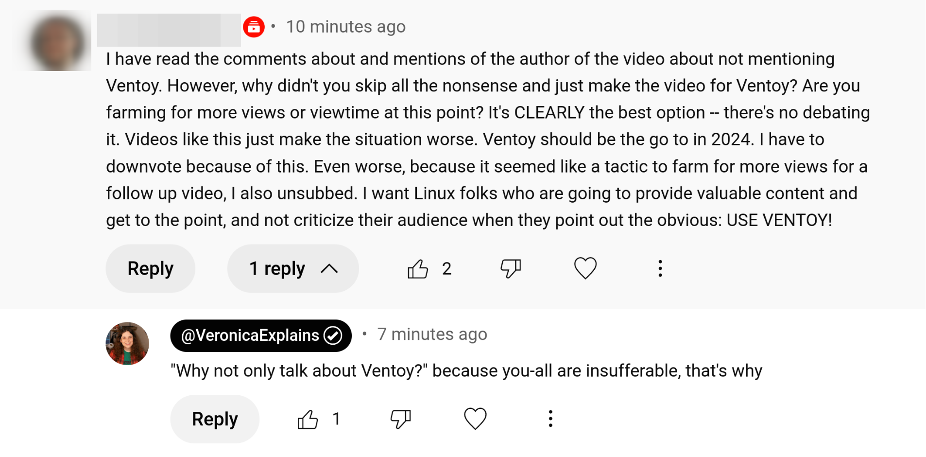Click Reply under the VeronicaExplains response
Image resolution: width=926 pixels, height=457 pixels.
215,419
